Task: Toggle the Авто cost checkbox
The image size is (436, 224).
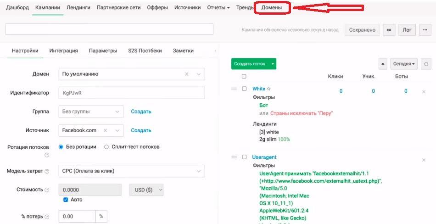Action: click(x=66, y=200)
